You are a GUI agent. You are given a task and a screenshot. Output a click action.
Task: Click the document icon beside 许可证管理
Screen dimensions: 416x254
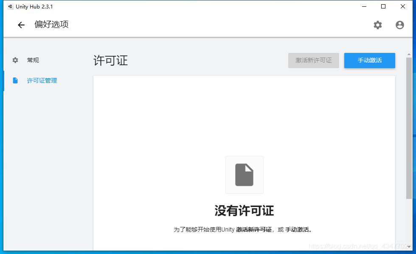[x=15, y=80]
